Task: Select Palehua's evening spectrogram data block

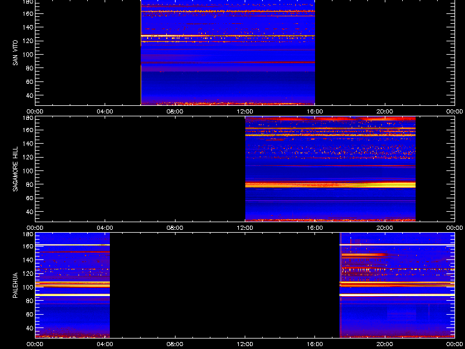Action: (397, 286)
